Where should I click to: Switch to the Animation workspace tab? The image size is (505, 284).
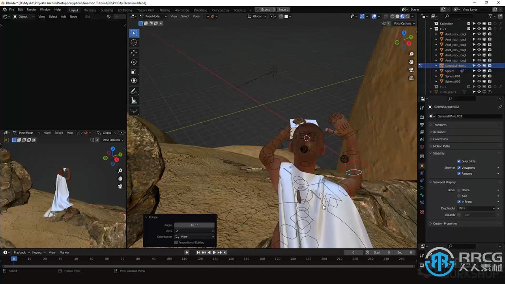tap(181, 10)
